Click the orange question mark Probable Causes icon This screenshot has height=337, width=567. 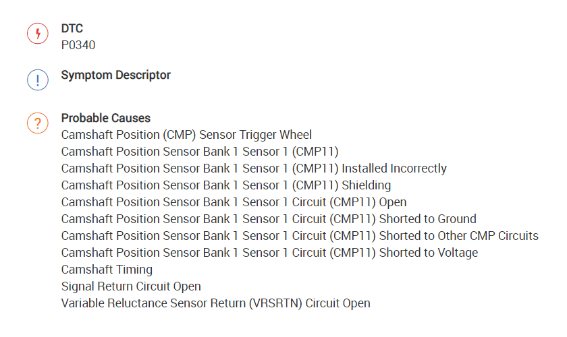pyautogui.click(x=38, y=123)
